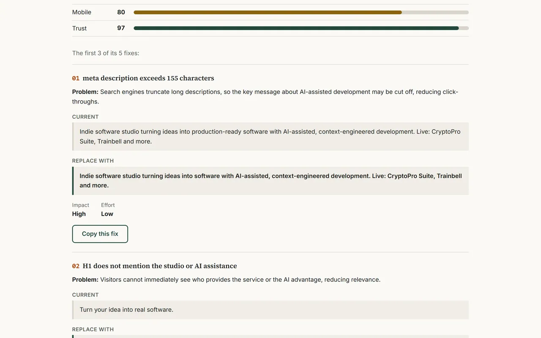Click the CURRENT label above the meta description
This screenshot has height=338, width=541.
click(85, 117)
